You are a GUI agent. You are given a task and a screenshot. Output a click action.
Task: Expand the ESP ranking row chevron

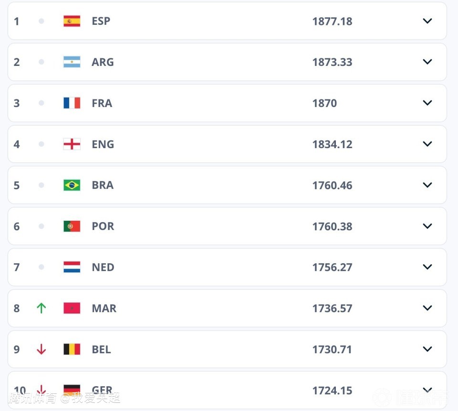[427, 21]
